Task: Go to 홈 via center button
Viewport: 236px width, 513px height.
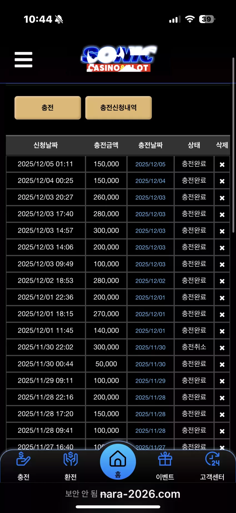Action: tap(118, 462)
